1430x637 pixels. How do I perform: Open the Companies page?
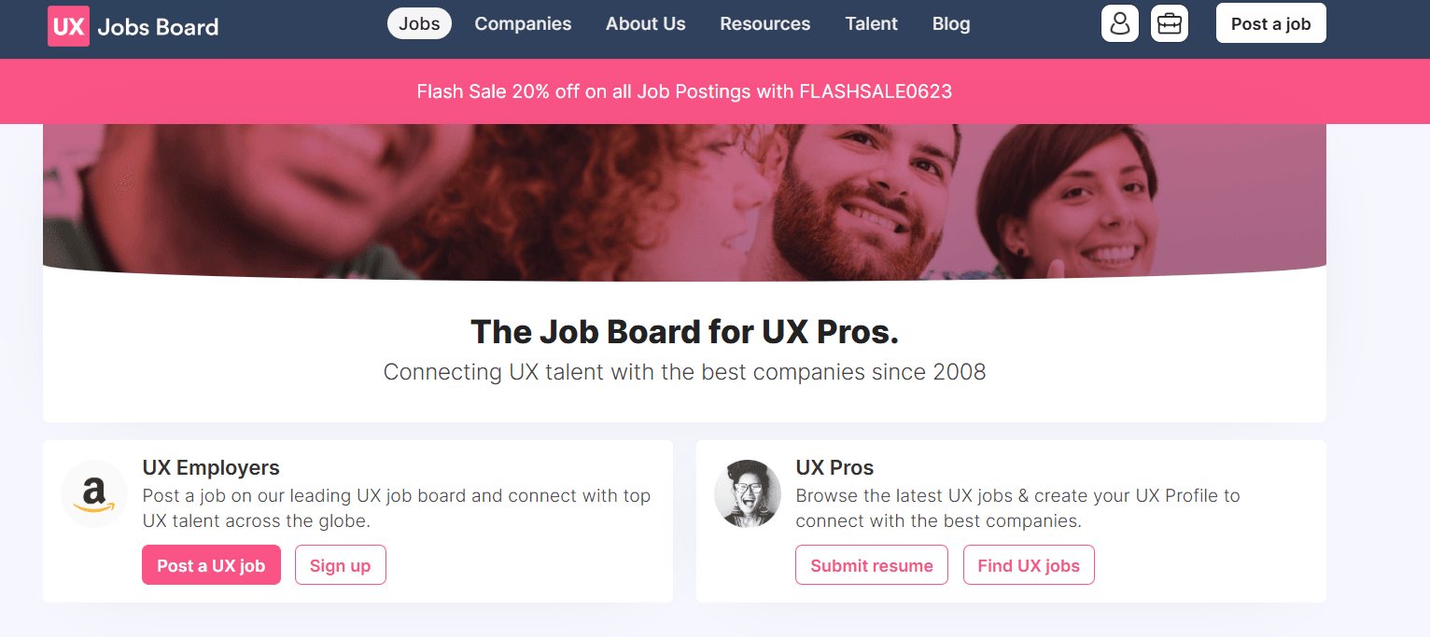[523, 23]
